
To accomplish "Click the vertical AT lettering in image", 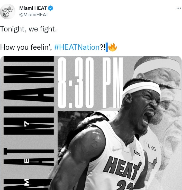I will tap(29, 158).
